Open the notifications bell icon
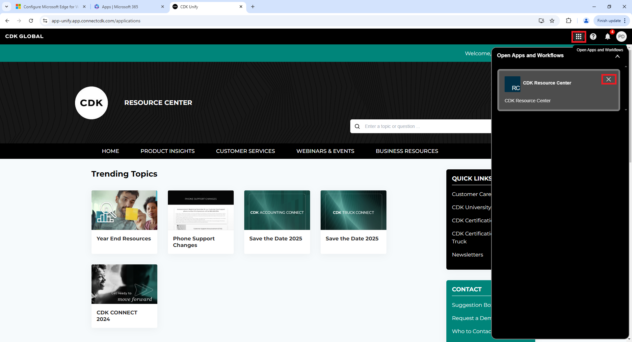 (607, 37)
